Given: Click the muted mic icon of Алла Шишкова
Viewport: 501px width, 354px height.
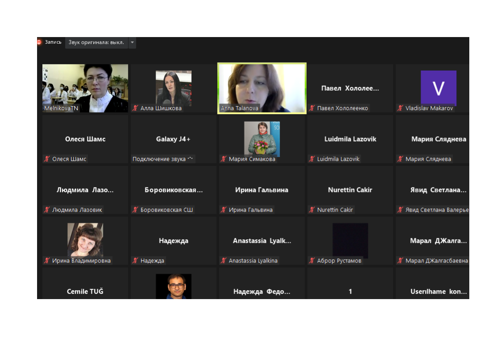Looking at the screenshot, I should 135,108.
